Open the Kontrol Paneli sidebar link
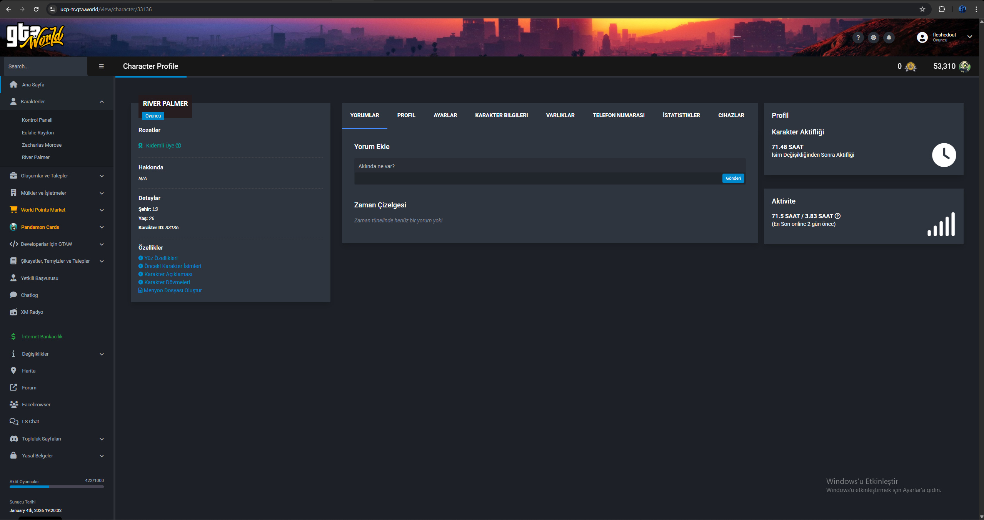This screenshot has width=984, height=520. [37, 120]
